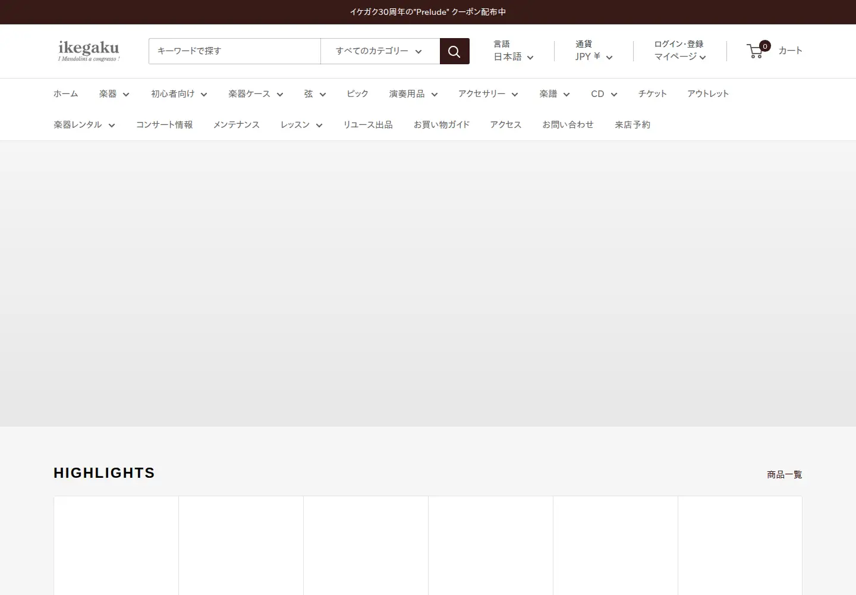This screenshot has width=856, height=595.
Task: Click the large hero slideshow area
Action: coord(428,284)
